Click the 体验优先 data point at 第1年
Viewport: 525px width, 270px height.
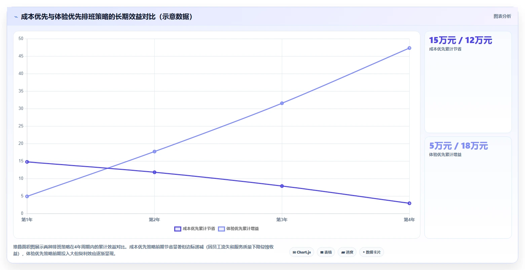click(27, 196)
